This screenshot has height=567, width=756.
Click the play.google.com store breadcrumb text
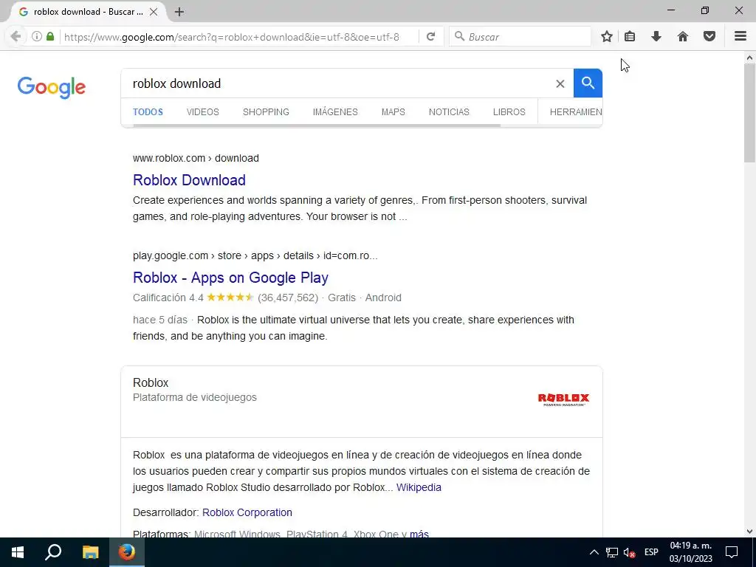255,255
